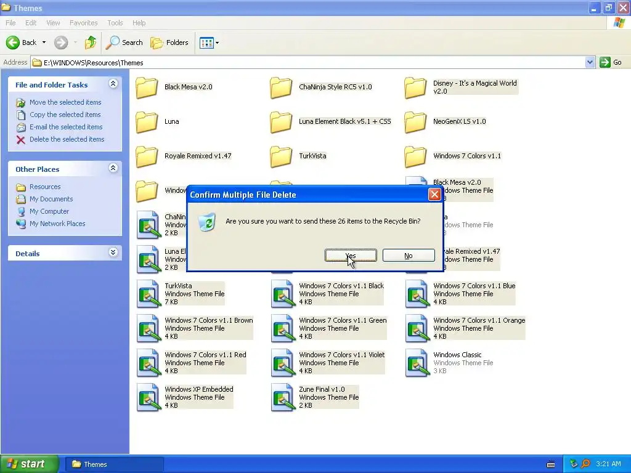The height and width of the screenshot is (473, 631).
Task: Go to Resources in Other Places
Action: [x=45, y=187]
